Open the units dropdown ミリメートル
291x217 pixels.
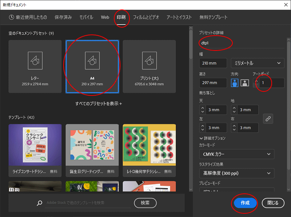coord(257,63)
